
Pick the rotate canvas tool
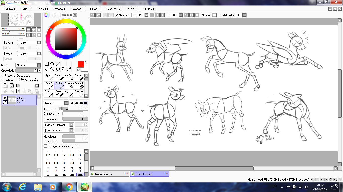tap(58, 69)
